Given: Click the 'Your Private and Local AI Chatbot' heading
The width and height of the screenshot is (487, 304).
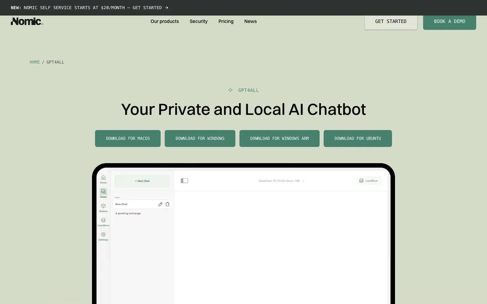Looking at the screenshot, I should (243, 109).
